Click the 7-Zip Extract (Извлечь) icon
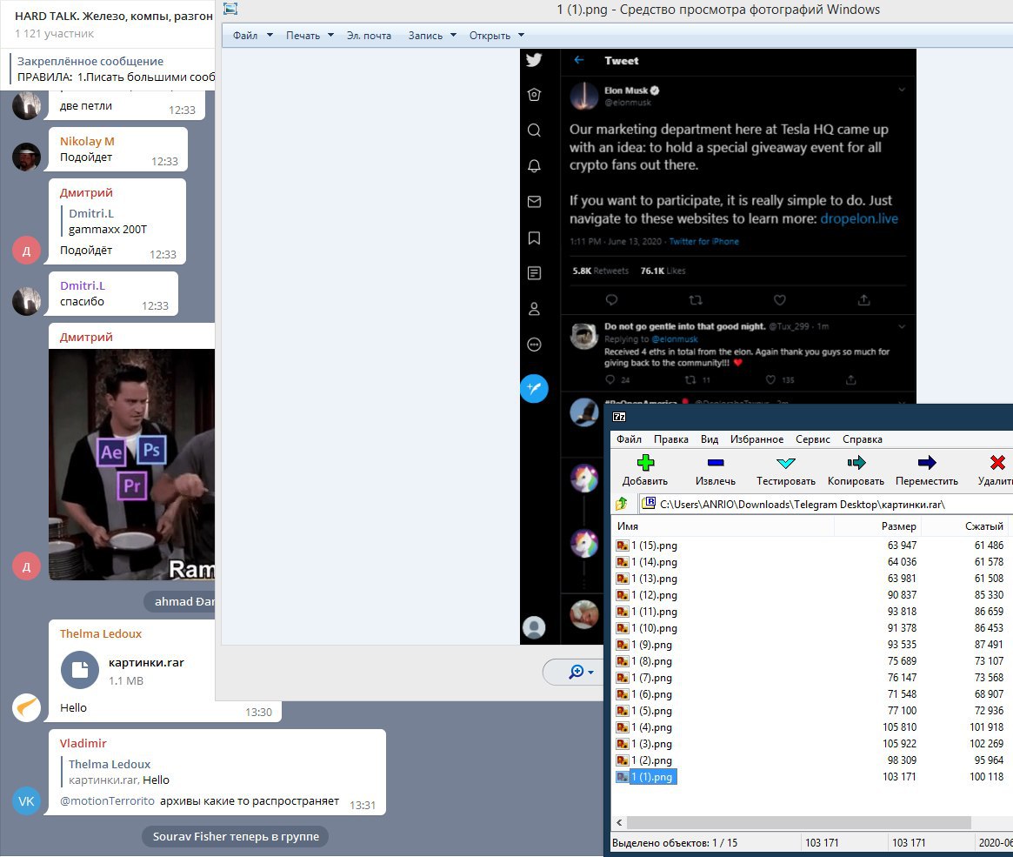 click(715, 463)
